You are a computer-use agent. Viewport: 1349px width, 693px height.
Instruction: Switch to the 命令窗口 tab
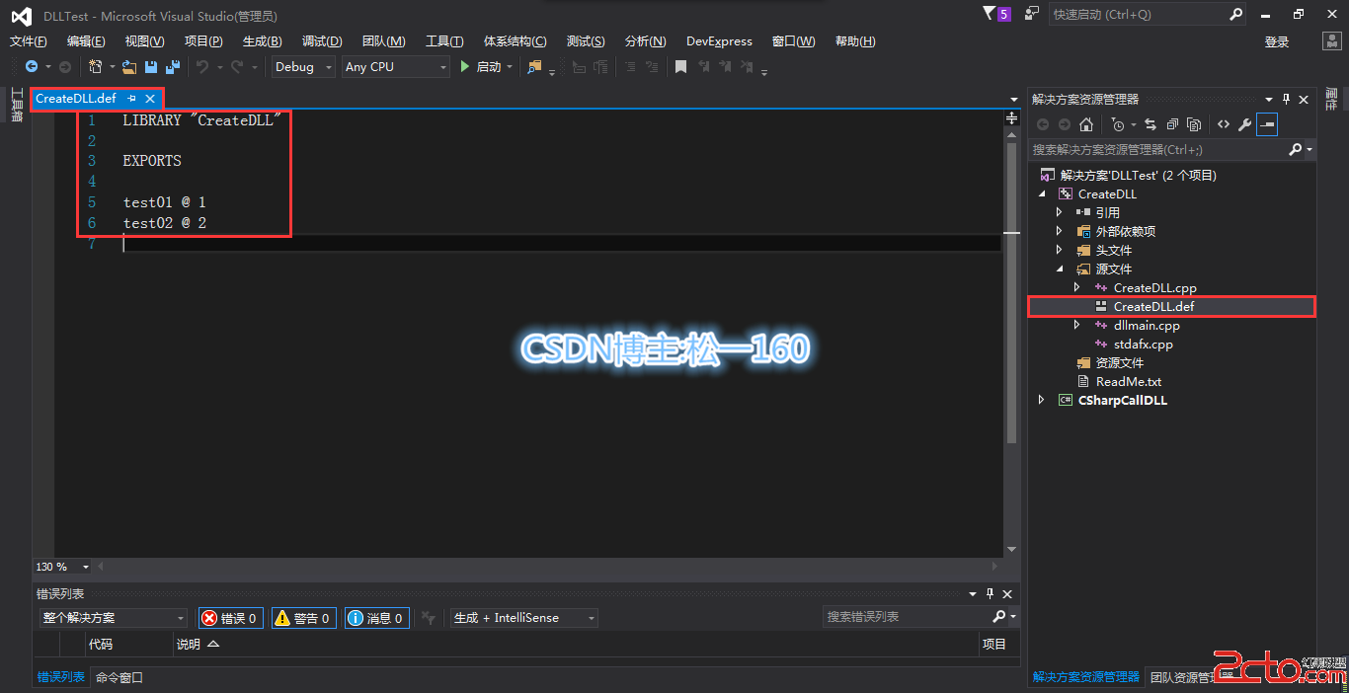119,677
